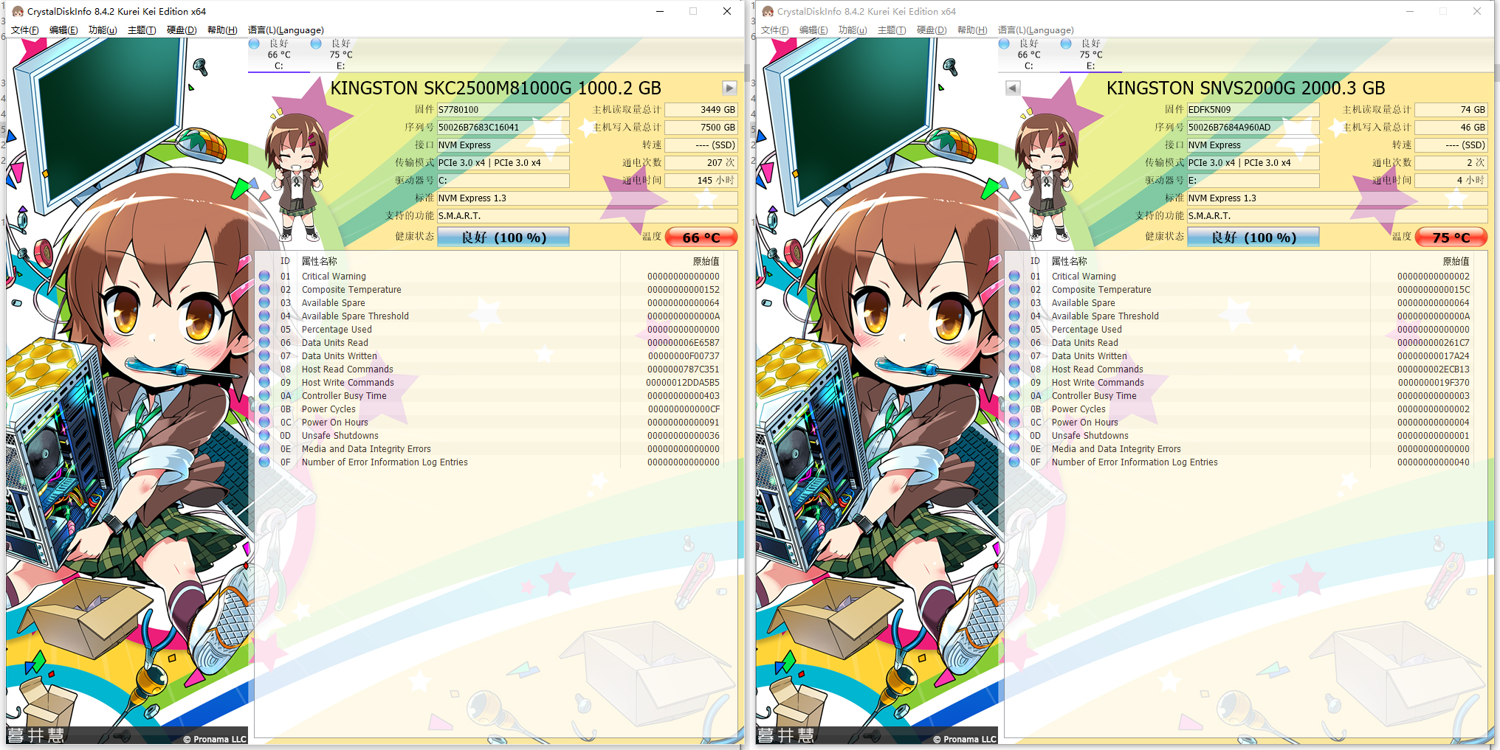
Task: Open the 主题(T) menu in the left window
Action: pos(142,30)
